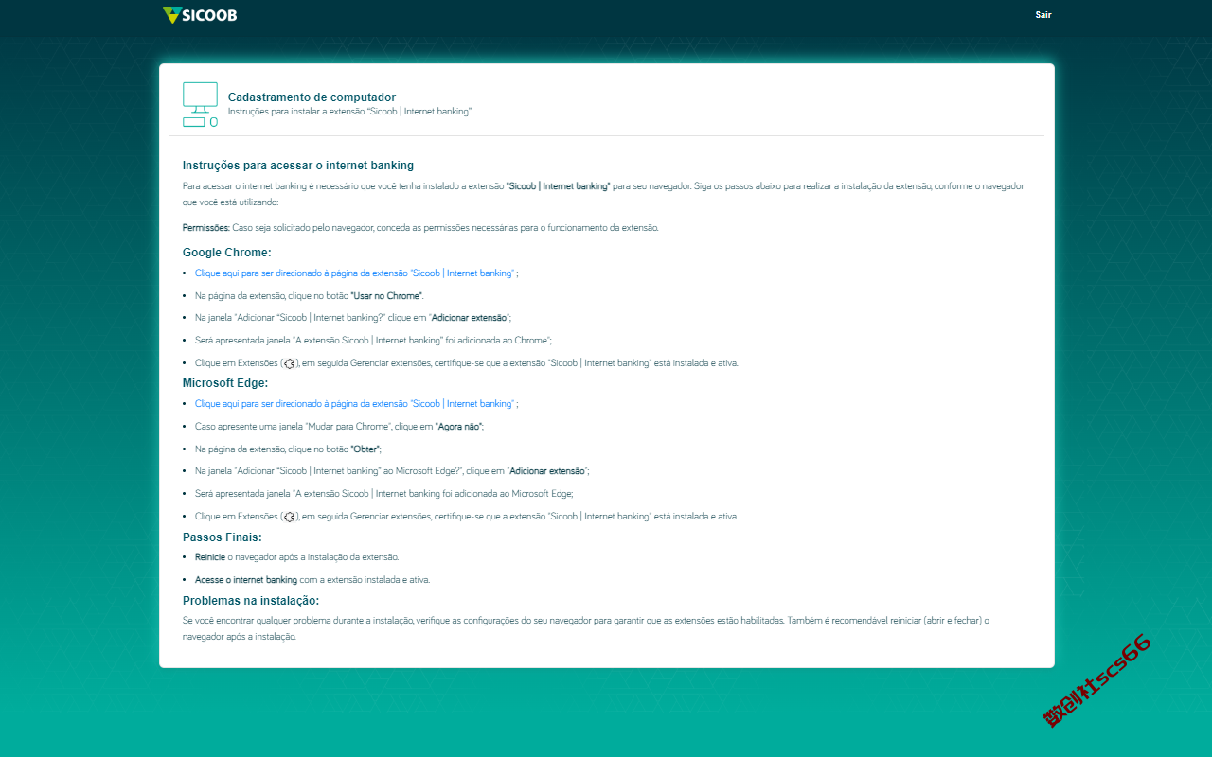
Task: Click the Sair logout link
Action: (x=1043, y=15)
